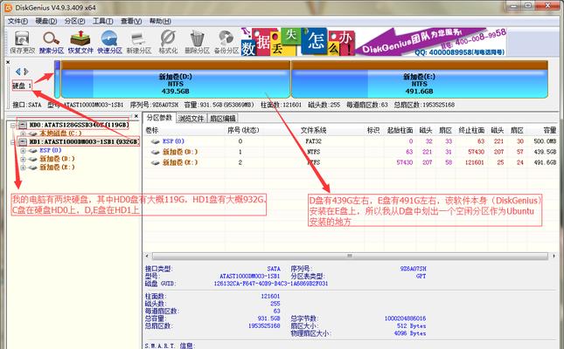Click the 卷标 column header

click(152, 130)
